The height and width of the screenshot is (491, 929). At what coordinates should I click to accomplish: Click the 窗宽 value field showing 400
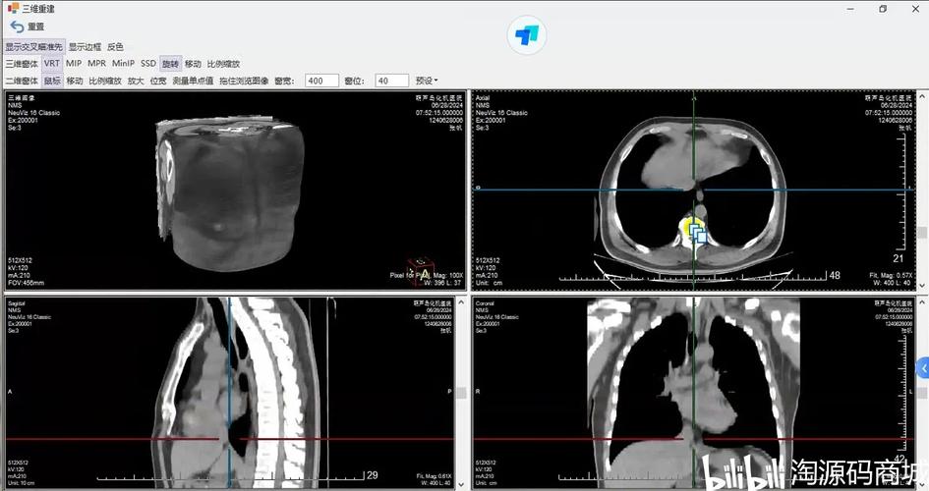[x=321, y=81]
